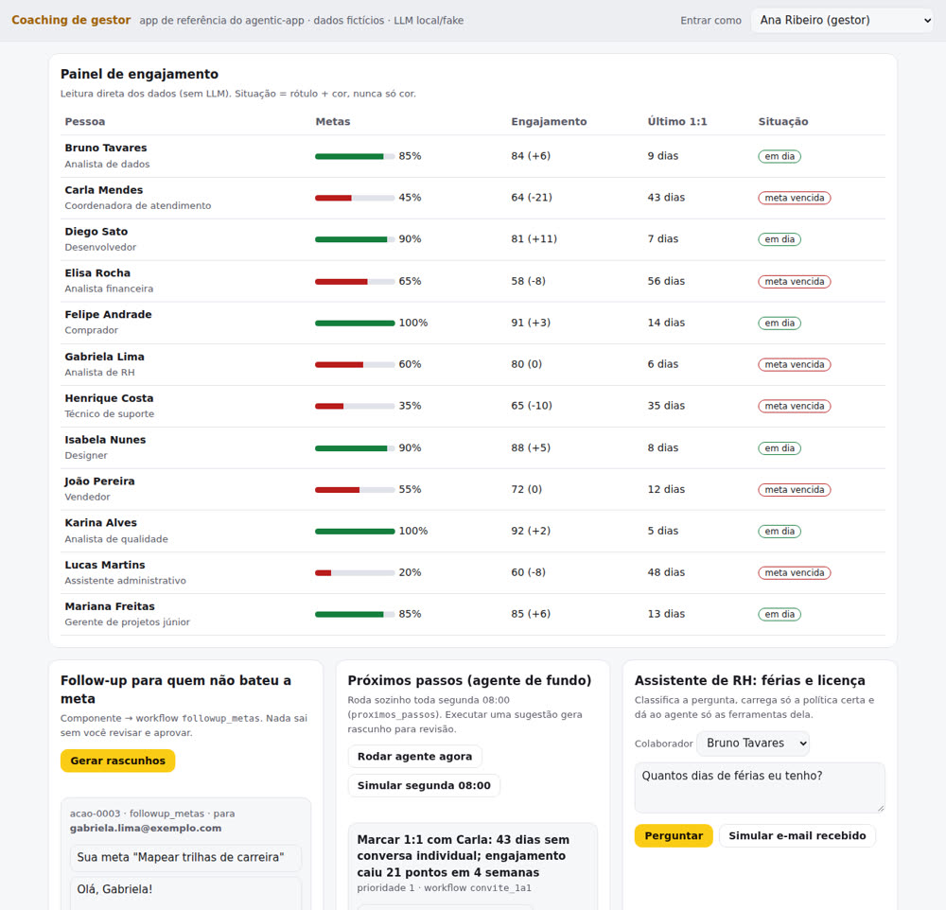The height and width of the screenshot is (910, 946).
Task: Click the 'meta vencida' badge for Elisa Rocha
Action: (794, 281)
